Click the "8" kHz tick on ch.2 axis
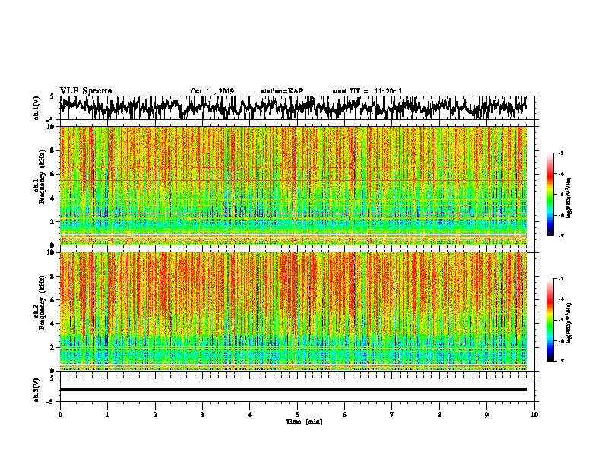Screen dimensions: 602x465 (x=52, y=277)
